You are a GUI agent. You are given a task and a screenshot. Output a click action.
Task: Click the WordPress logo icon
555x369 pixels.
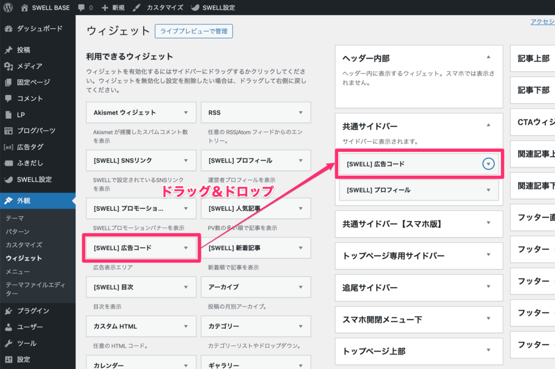coord(8,8)
